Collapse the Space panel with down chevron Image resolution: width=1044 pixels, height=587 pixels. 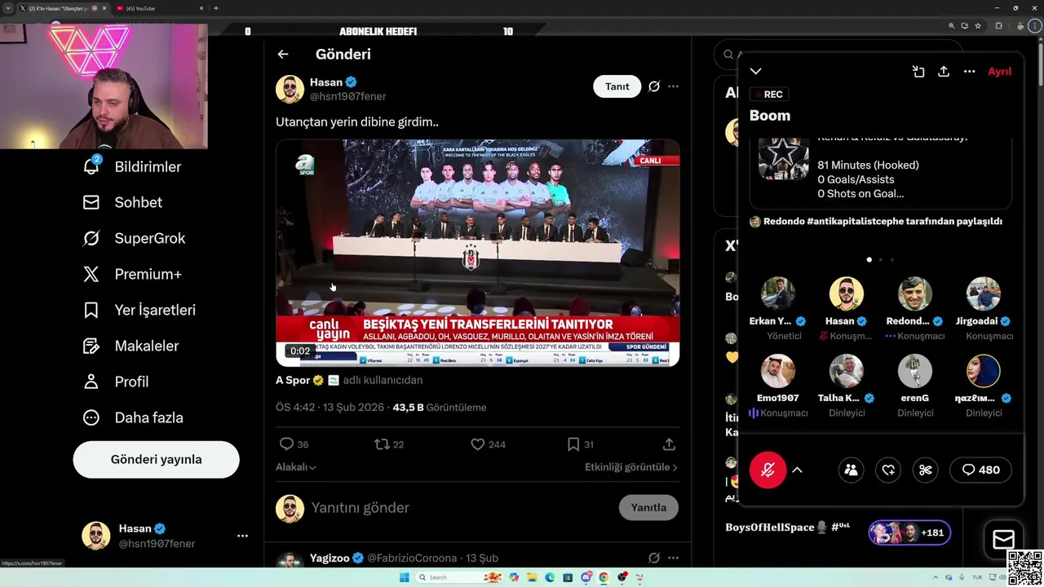756,72
